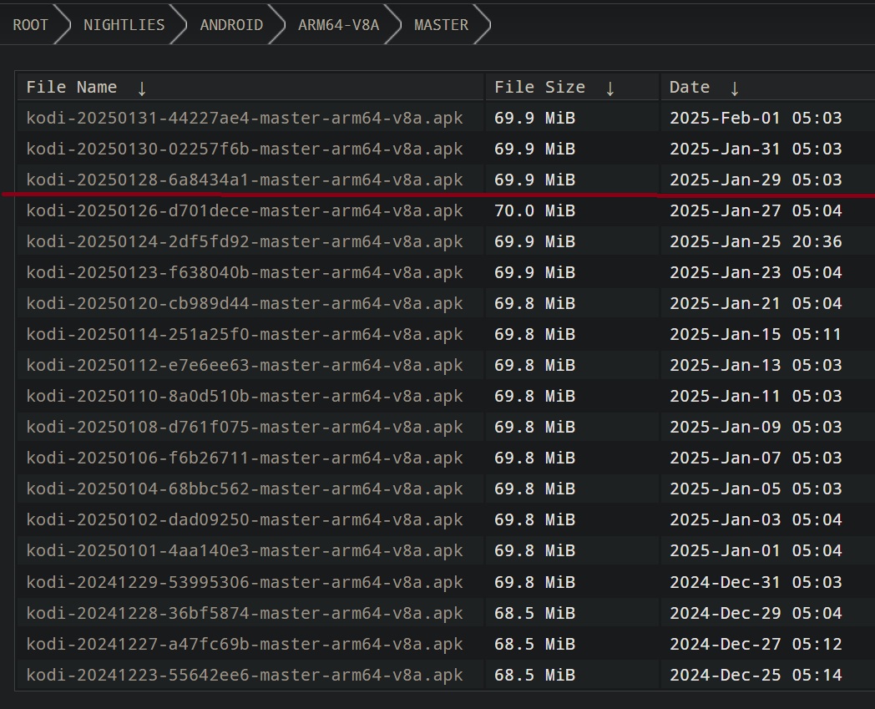Open kodi-20250128-6a8434a1 apk link
This screenshot has width=875, height=709.
pos(245,180)
